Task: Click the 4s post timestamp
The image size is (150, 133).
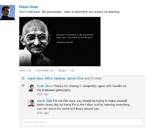Action: click(72, 70)
